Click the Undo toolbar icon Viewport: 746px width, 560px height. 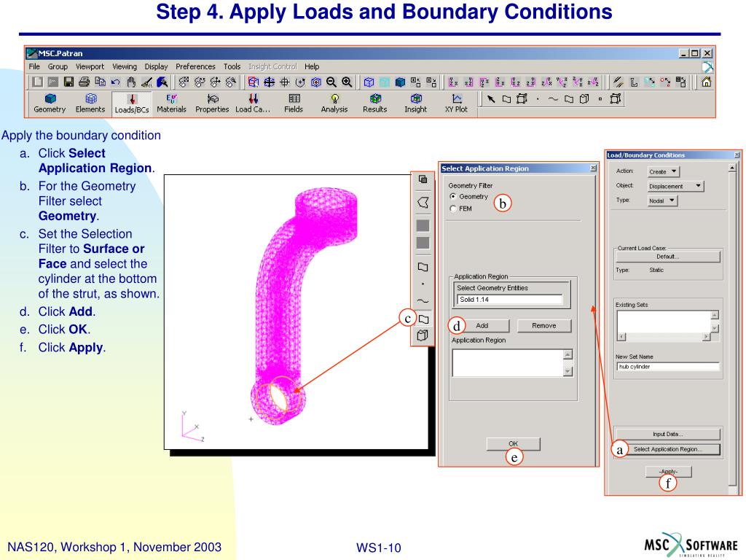tap(116, 82)
